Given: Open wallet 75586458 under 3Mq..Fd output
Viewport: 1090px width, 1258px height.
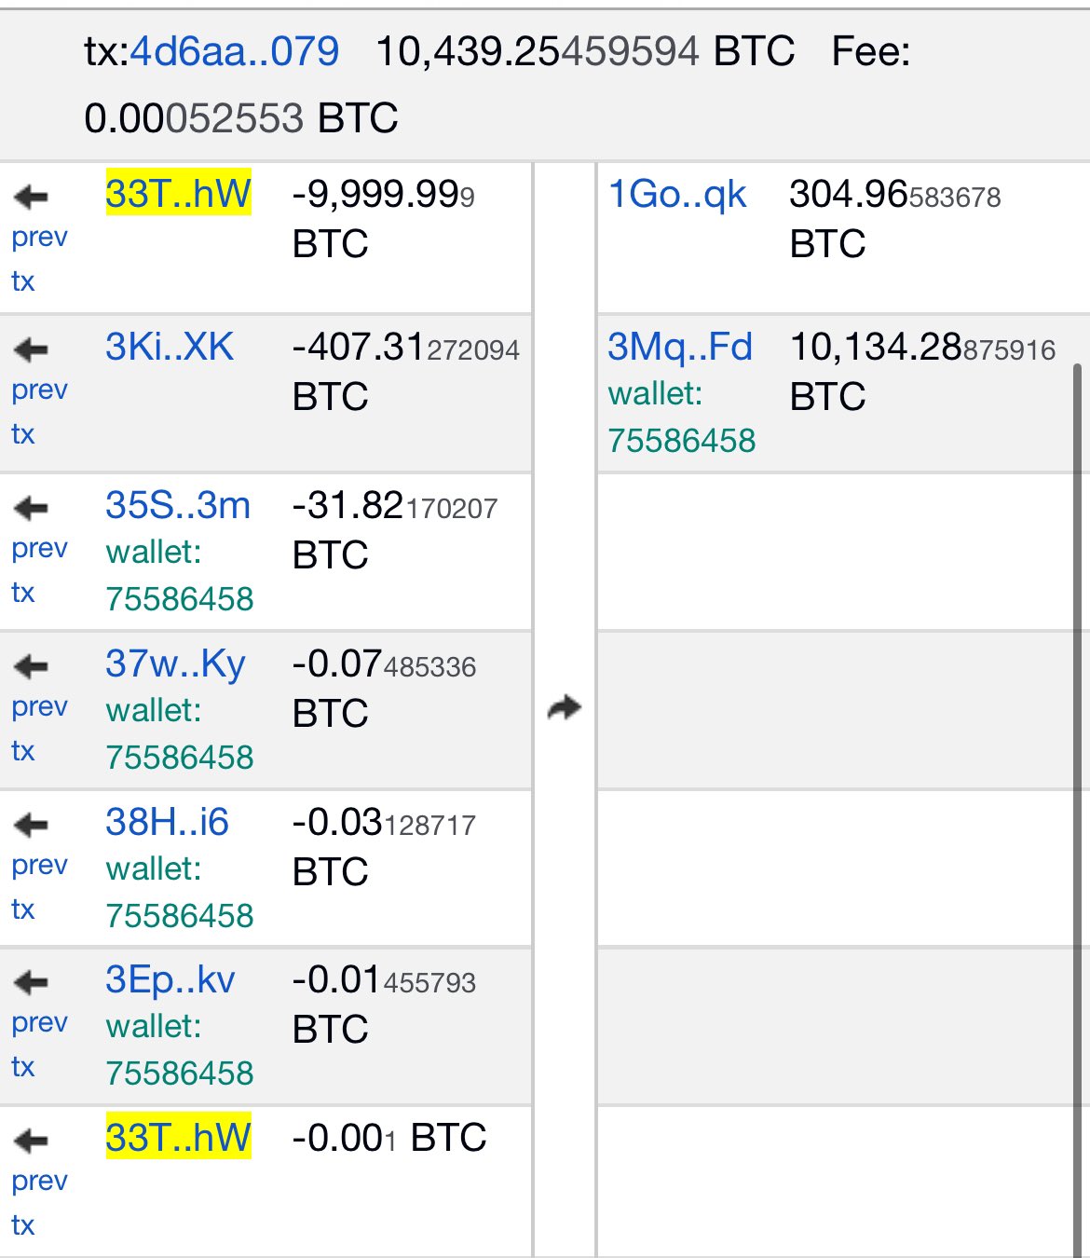Looking at the screenshot, I should 681,440.
